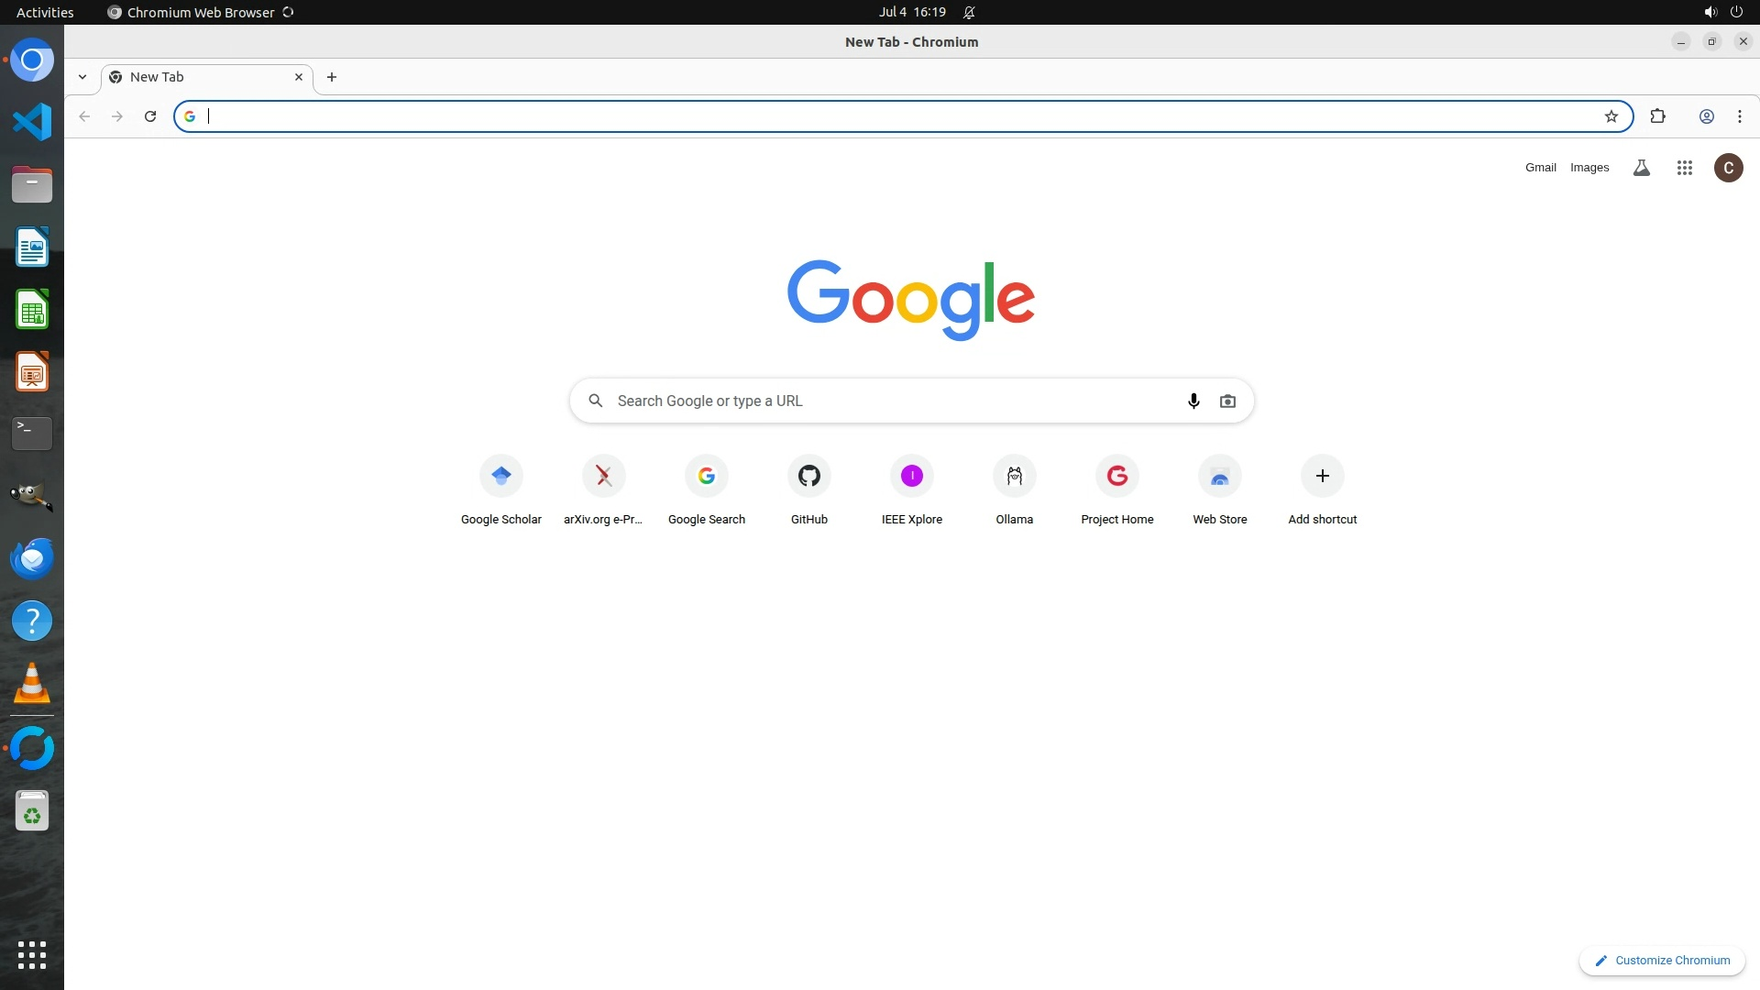Open the Activities overview
The image size is (1760, 990).
[x=45, y=12]
